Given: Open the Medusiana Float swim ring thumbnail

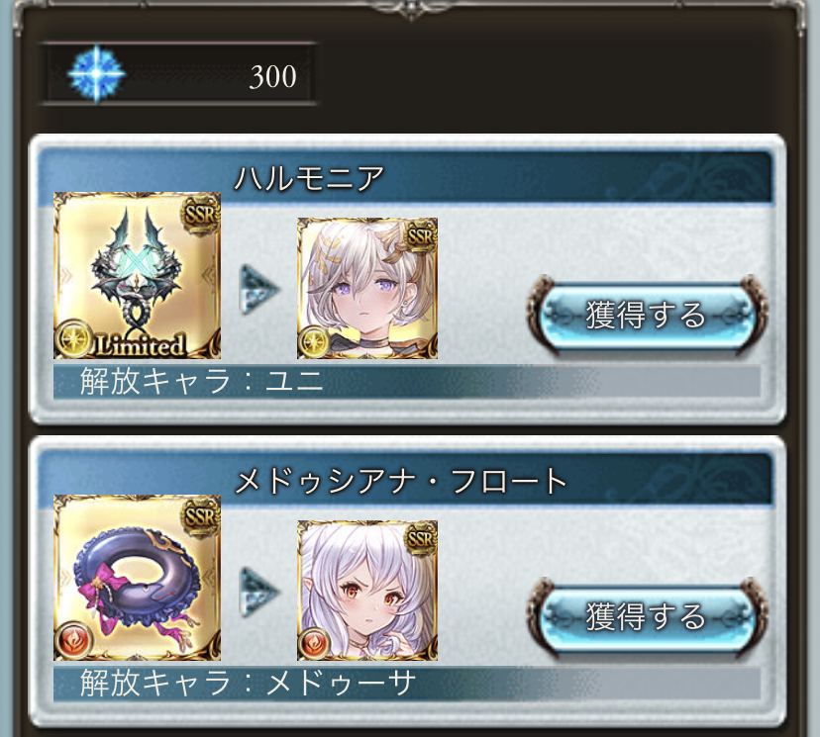Looking at the screenshot, I should tap(137, 578).
